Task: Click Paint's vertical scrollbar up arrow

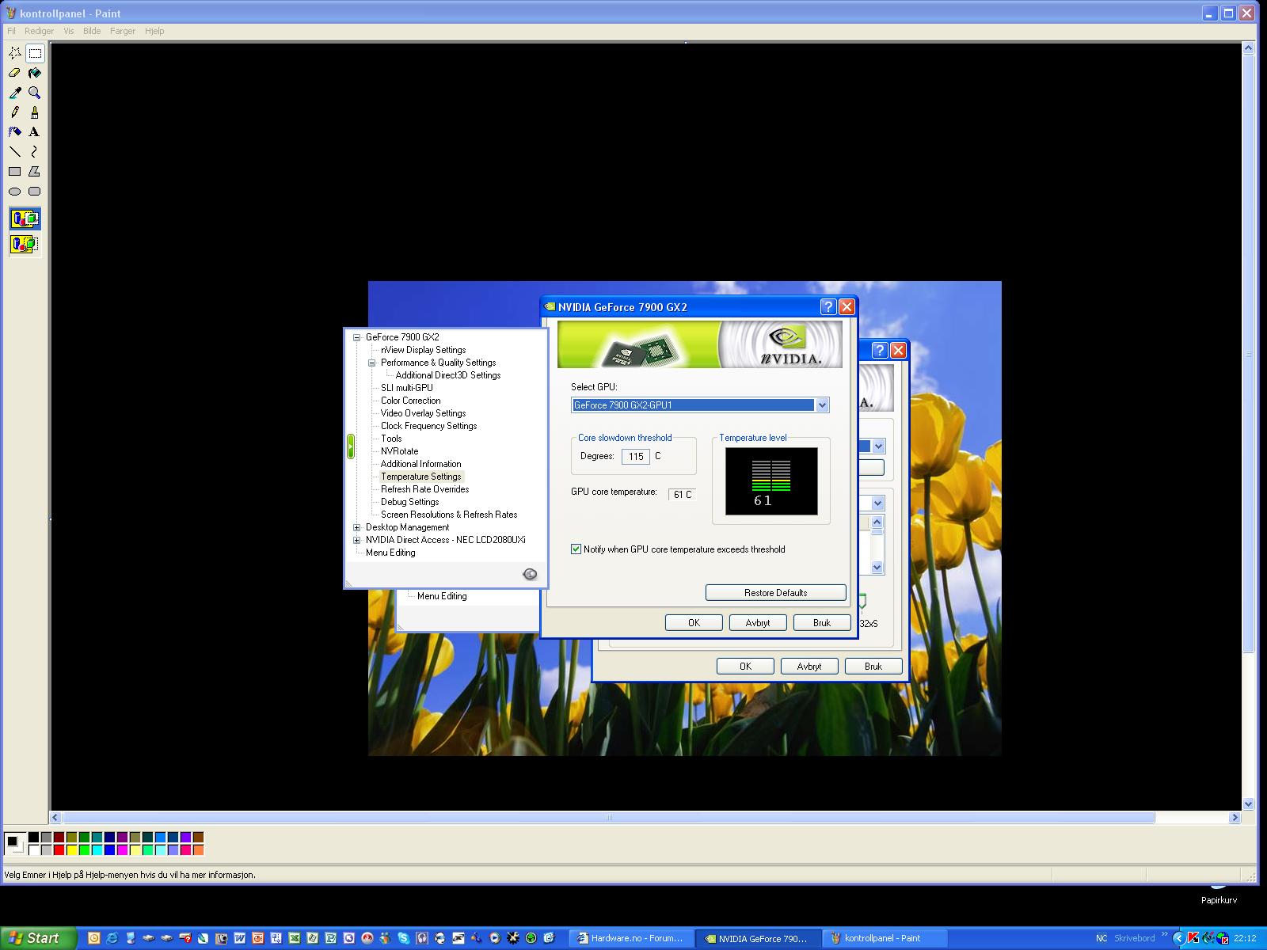Action: [x=1249, y=48]
